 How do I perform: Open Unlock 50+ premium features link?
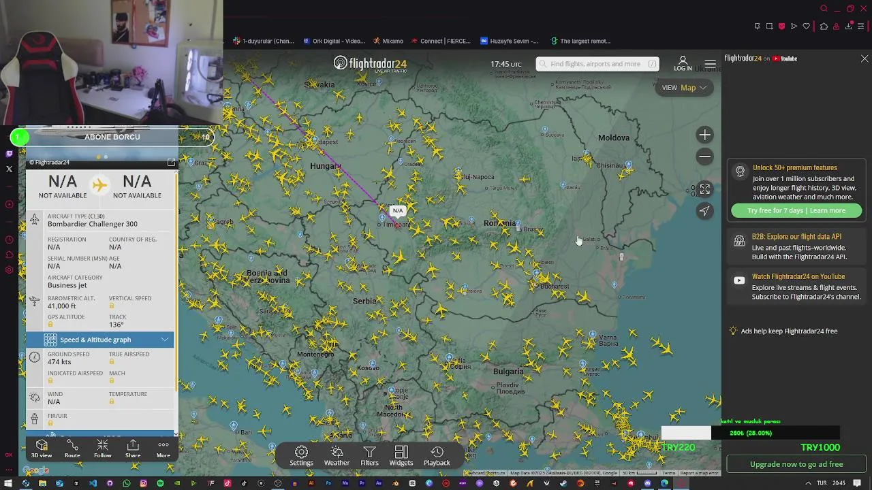pyautogui.click(x=794, y=167)
